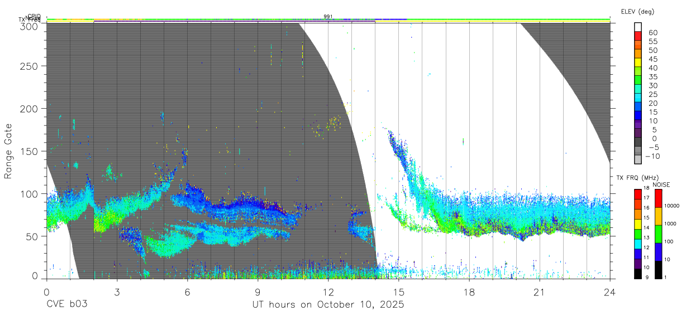Click the '18' UT hour tick label
This screenshot has height=316, width=686.
469,292
